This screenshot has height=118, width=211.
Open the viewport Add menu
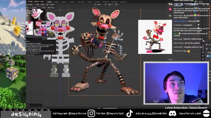tap(47, 5)
